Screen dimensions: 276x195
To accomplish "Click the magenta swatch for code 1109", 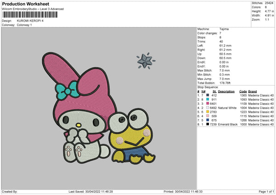I will tap(207, 103).
